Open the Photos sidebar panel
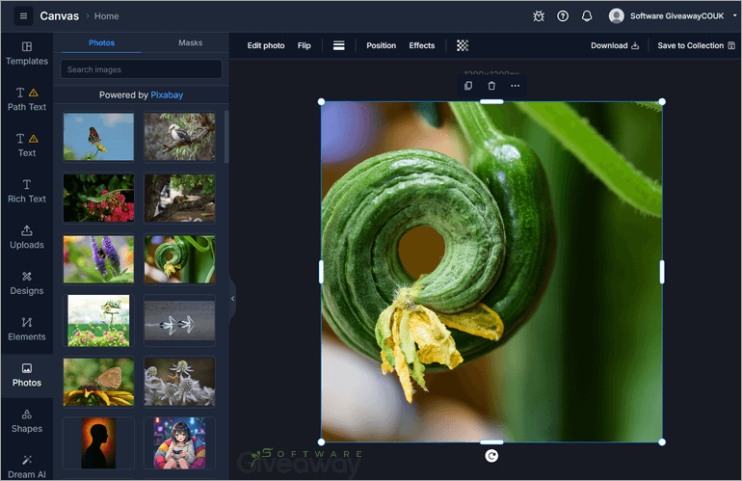The height and width of the screenshot is (481, 742). coord(27,375)
